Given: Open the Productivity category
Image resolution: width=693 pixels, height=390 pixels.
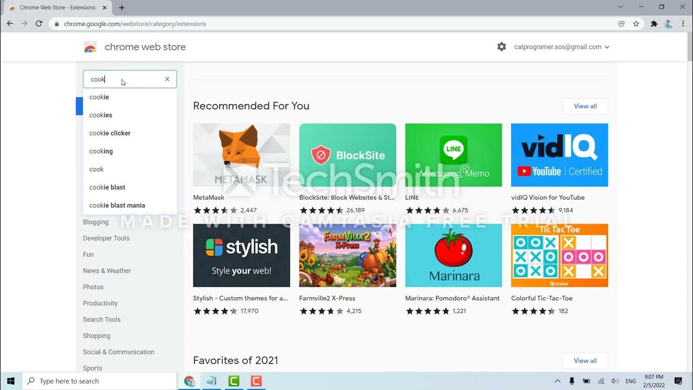Looking at the screenshot, I should tap(100, 303).
